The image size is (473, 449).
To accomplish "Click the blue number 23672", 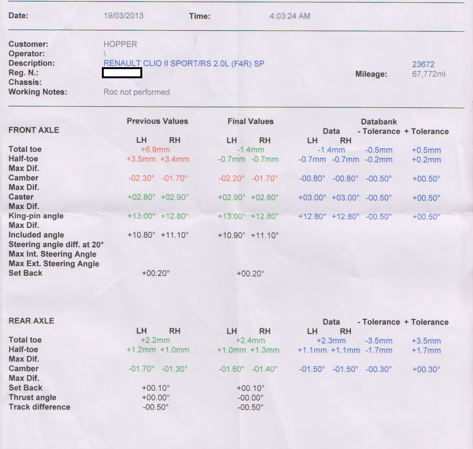I will (423, 65).
